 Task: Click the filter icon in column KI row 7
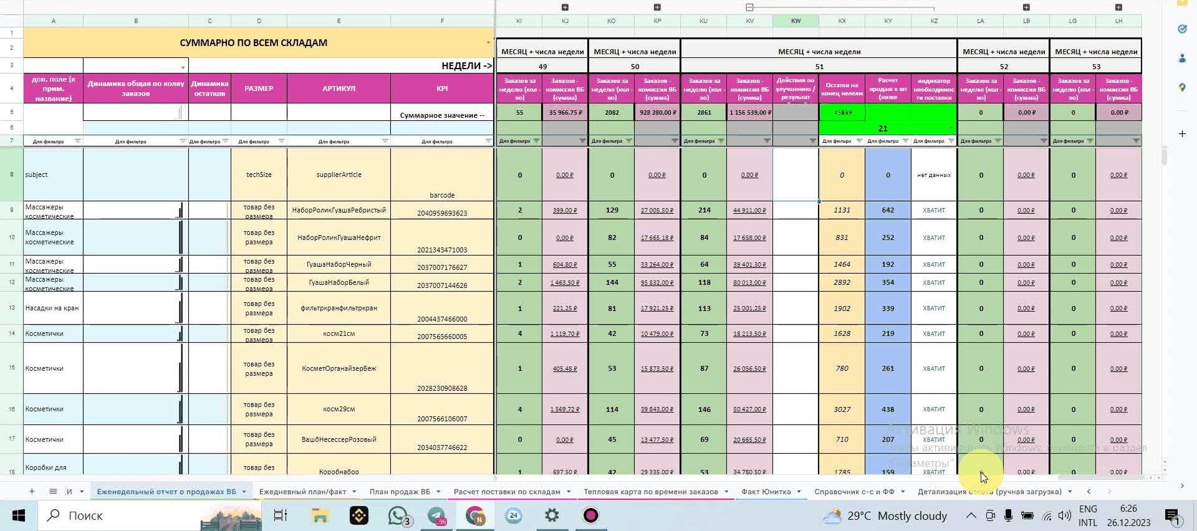[x=536, y=141]
